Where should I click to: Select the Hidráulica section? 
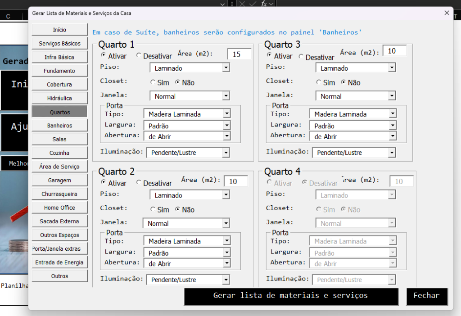(59, 98)
